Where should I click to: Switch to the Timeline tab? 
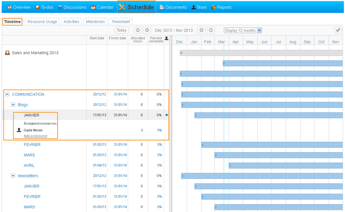pyautogui.click(x=12, y=22)
